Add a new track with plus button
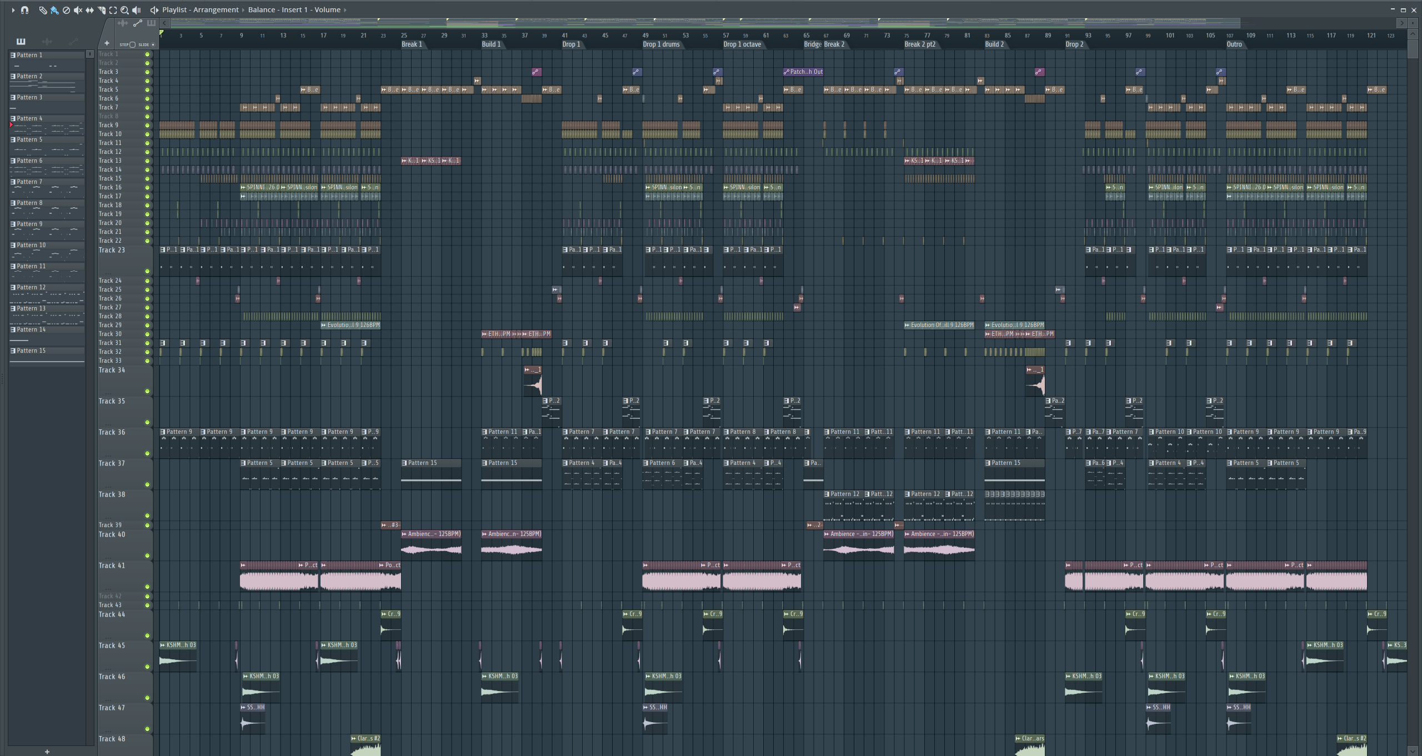Screen dimensions: 1422x756 coord(107,43)
